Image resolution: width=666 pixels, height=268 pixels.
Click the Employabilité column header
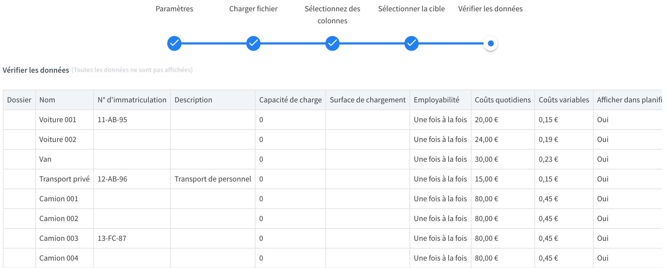point(440,100)
